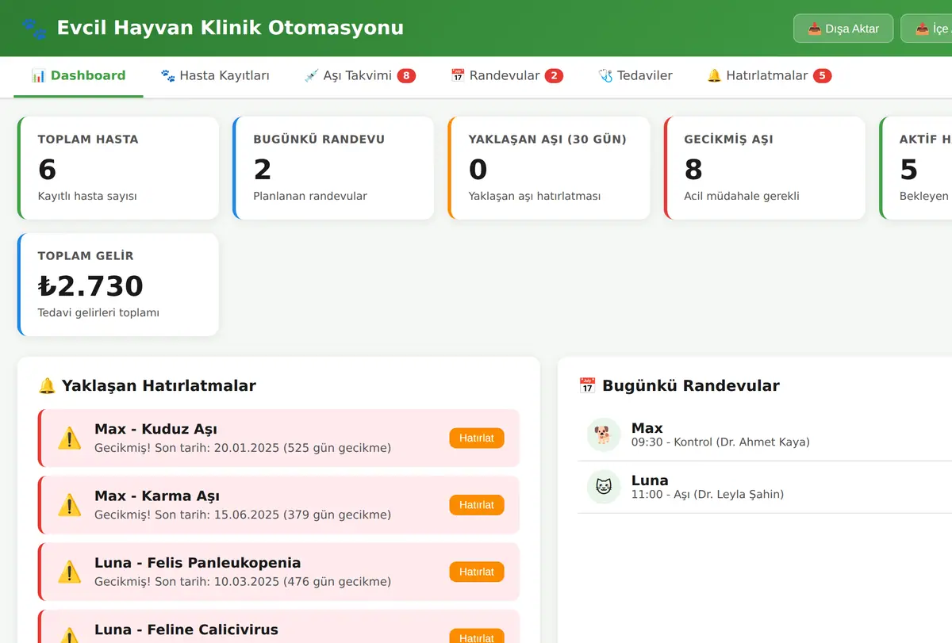Open the Aşı Takvimi tab
Viewport: 952px width, 643px height.
(x=359, y=76)
